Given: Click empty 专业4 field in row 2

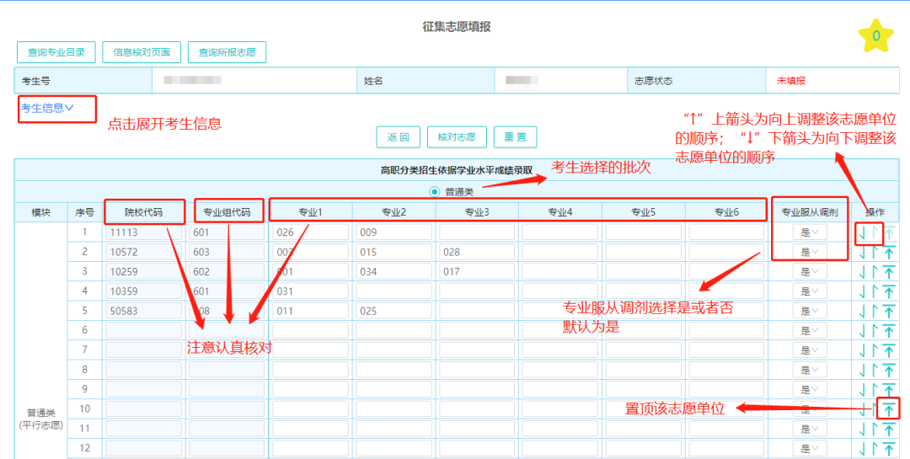Looking at the screenshot, I should pyautogui.click(x=560, y=253).
